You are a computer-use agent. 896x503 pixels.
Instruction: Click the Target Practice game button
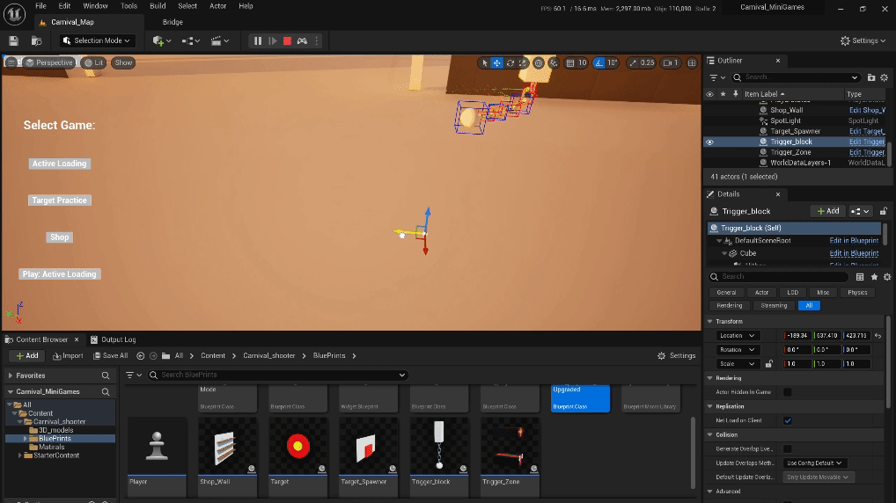coord(59,200)
